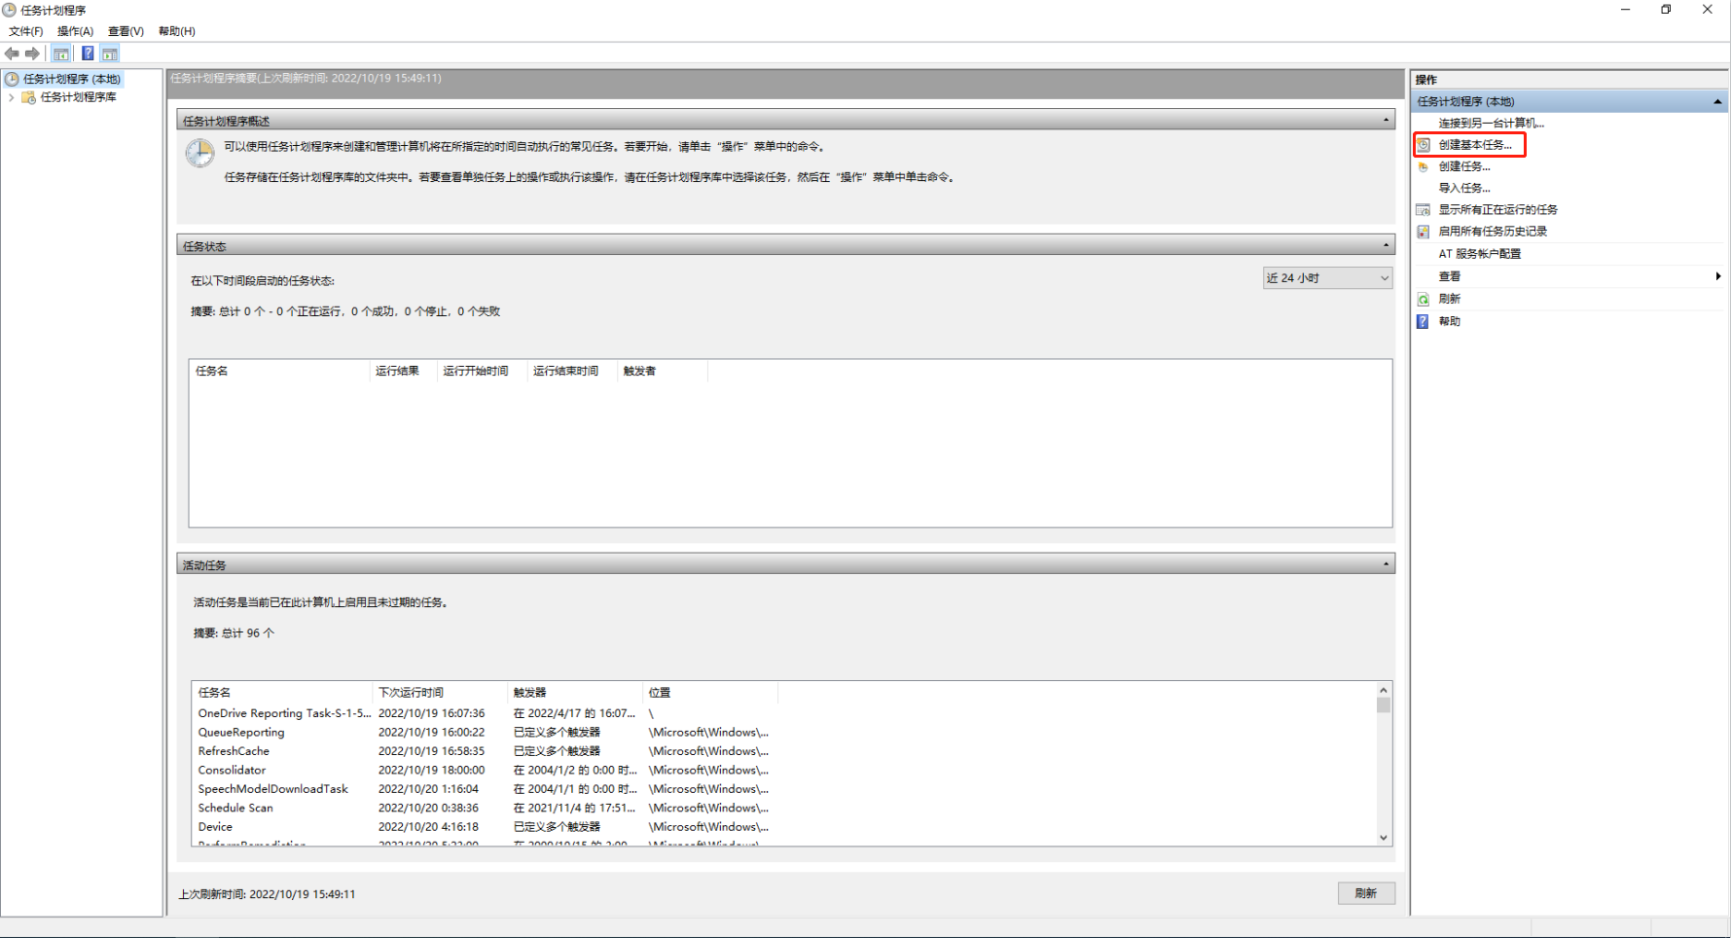This screenshot has height=938, width=1731.
Task: Click the active tasks list scrollbar down arrow
Action: 1383,837
